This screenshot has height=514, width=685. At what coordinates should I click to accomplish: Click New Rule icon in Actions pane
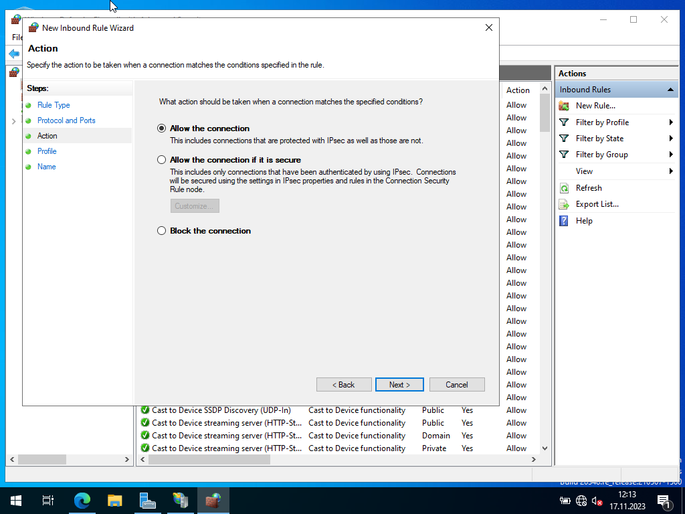tap(564, 106)
